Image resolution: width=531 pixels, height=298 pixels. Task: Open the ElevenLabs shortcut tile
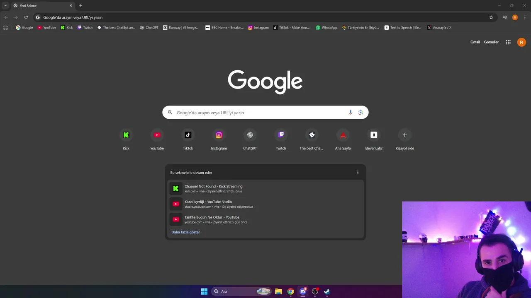point(374,140)
